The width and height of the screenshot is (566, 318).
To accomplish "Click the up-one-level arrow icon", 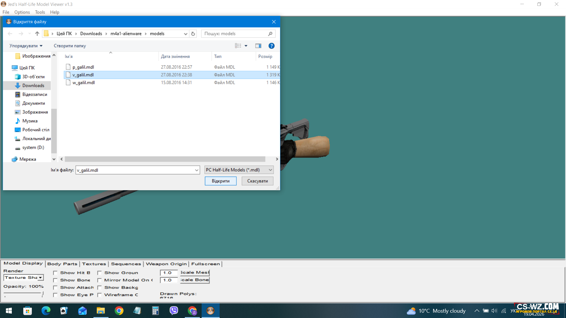I will pos(37,34).
